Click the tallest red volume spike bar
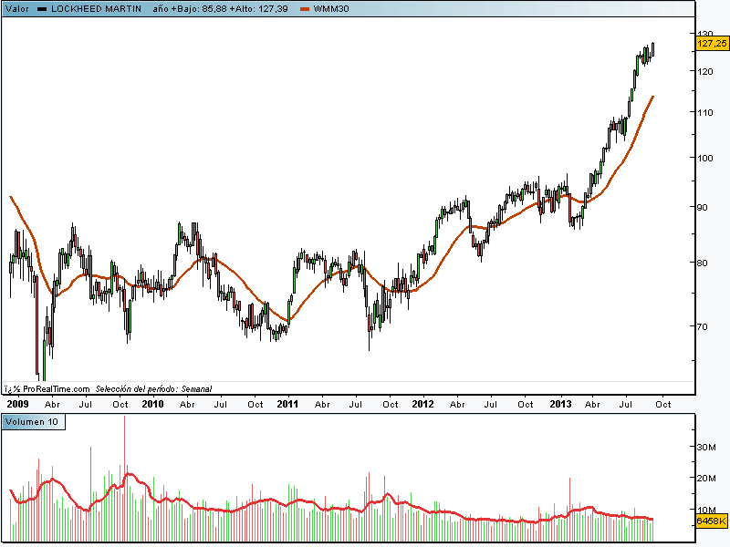Image resolution: width=730 pixels, height=547 pixels. click(124, 474)
